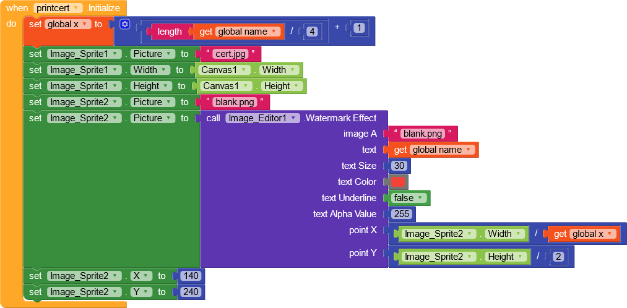Open the 'global x' dropdown in the set block
This screenshot has width=627, height=308.
coord(68,24)
